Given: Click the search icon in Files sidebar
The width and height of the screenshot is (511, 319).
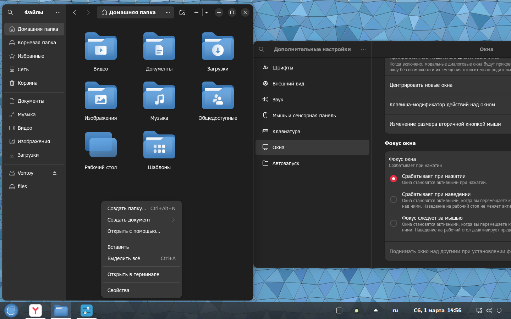Looking at the screenshot, I should [10, 12].
